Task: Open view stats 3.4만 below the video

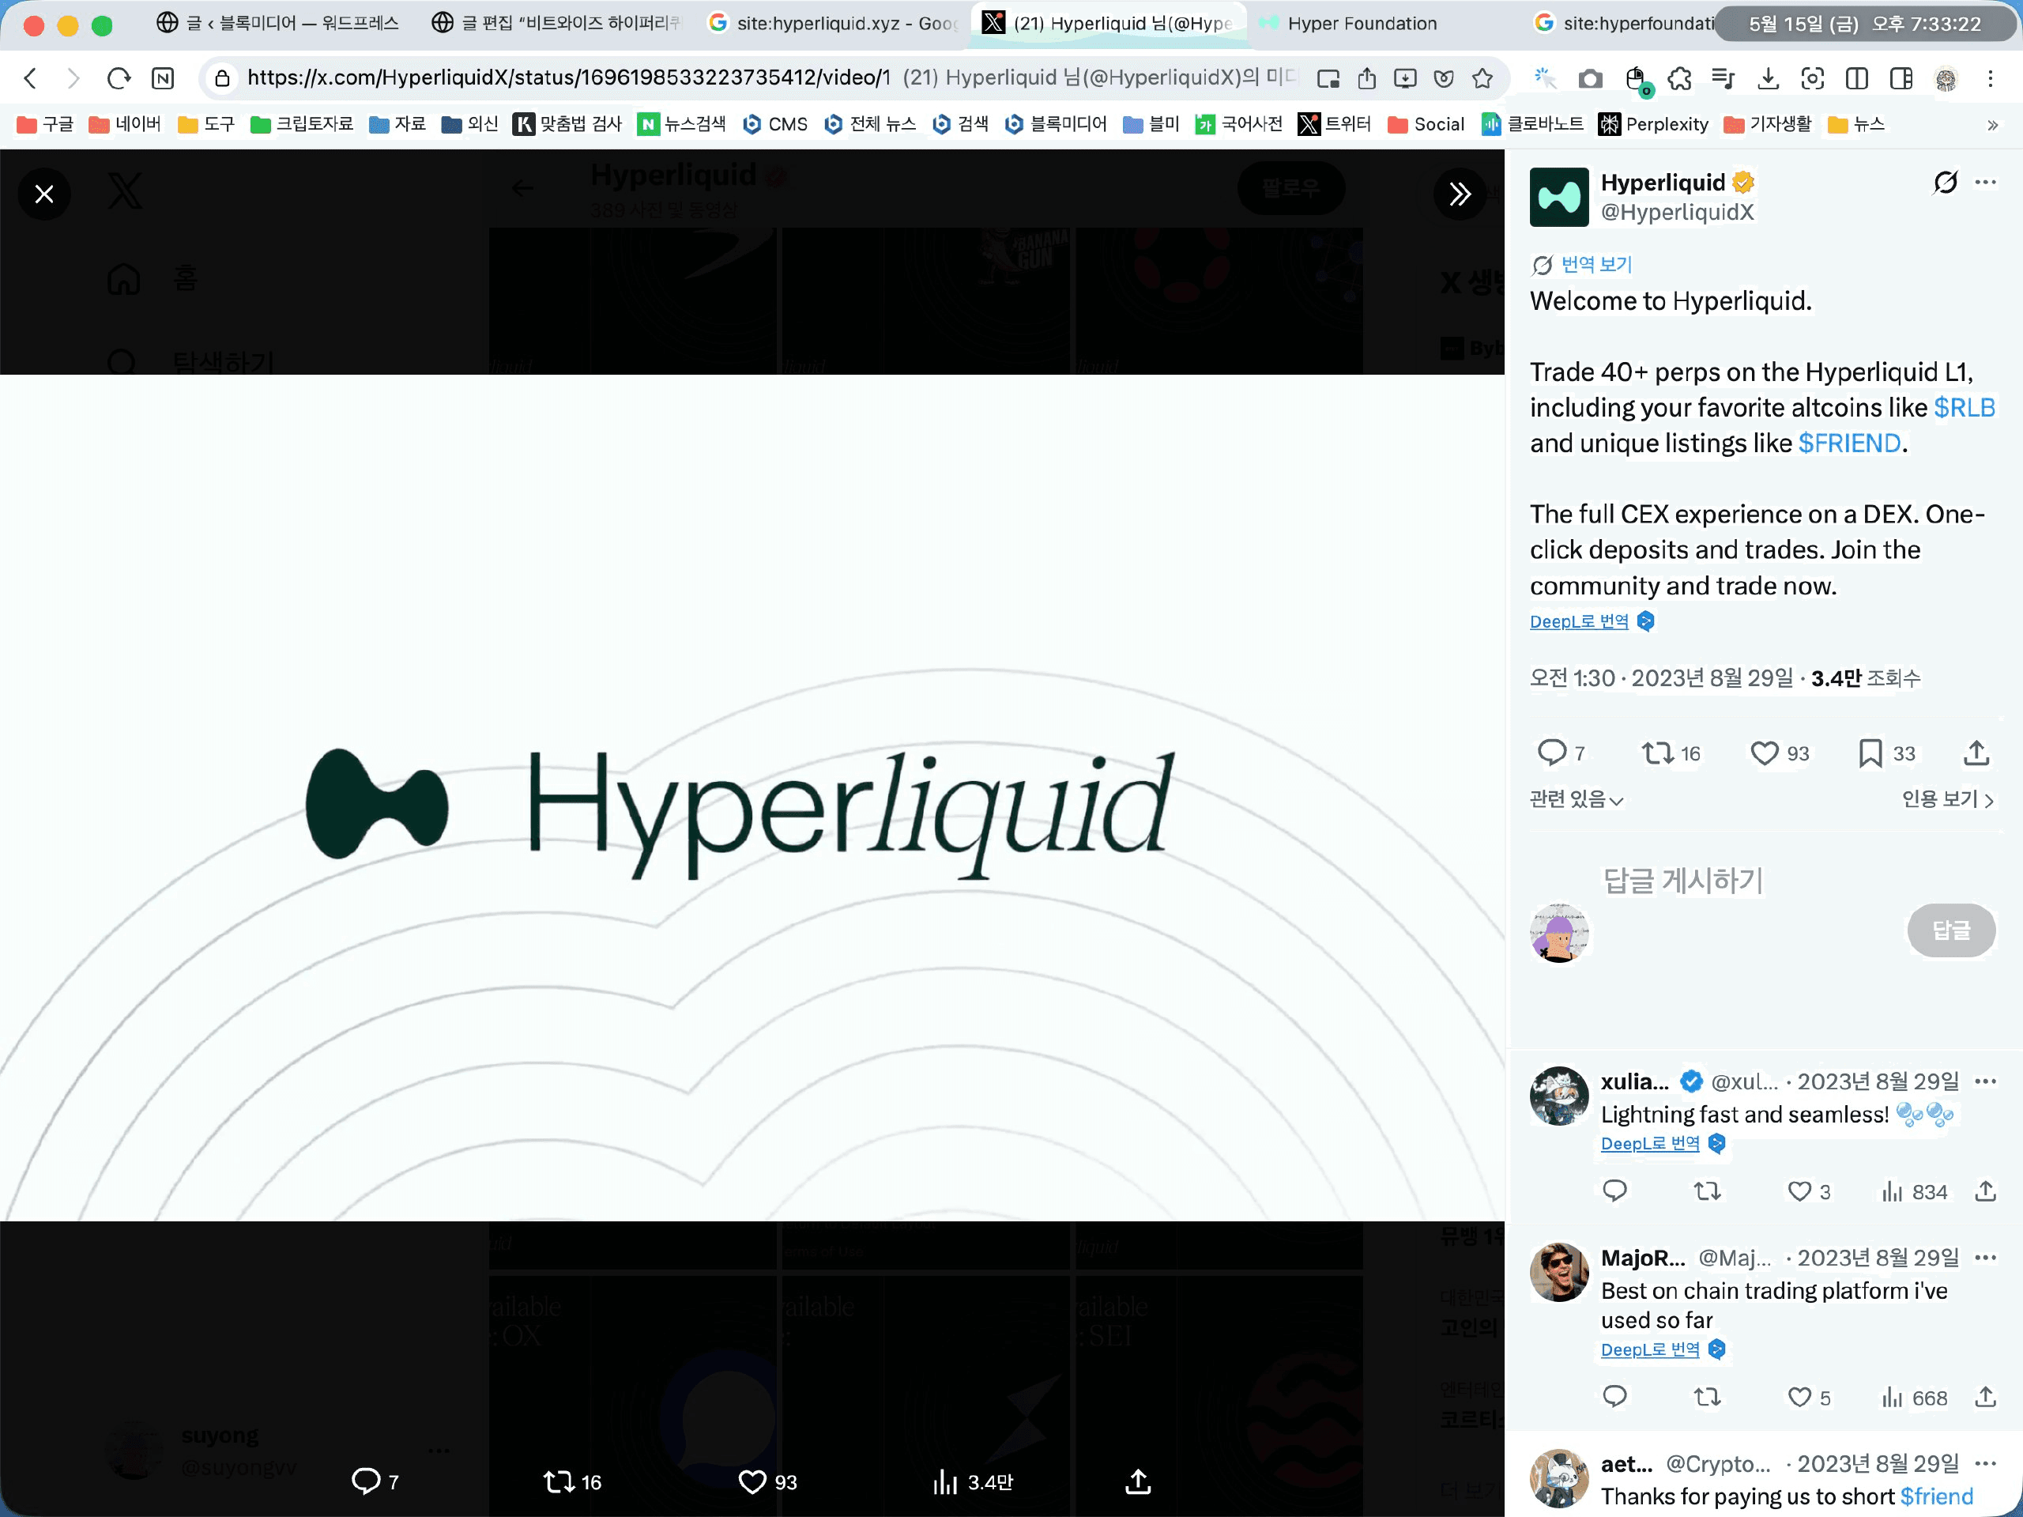Action: [x=972, y=1481]
